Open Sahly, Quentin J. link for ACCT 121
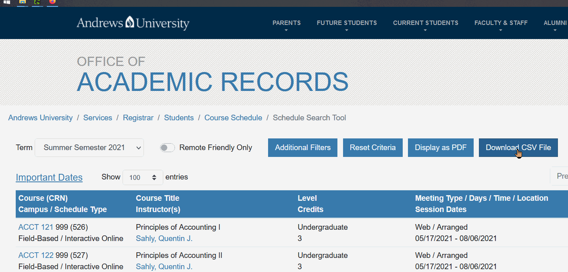Screen dimensions: 568x272 (x=164, y=239)
